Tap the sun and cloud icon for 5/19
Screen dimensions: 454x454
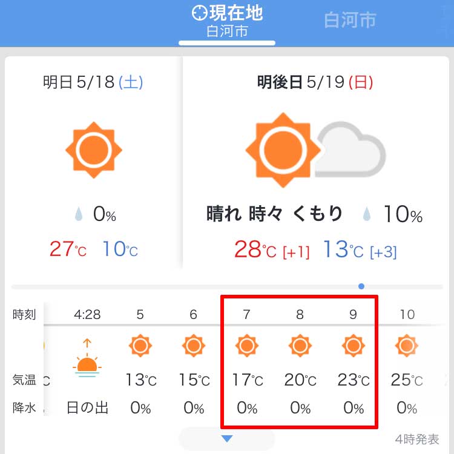click(x=315, y=150)
